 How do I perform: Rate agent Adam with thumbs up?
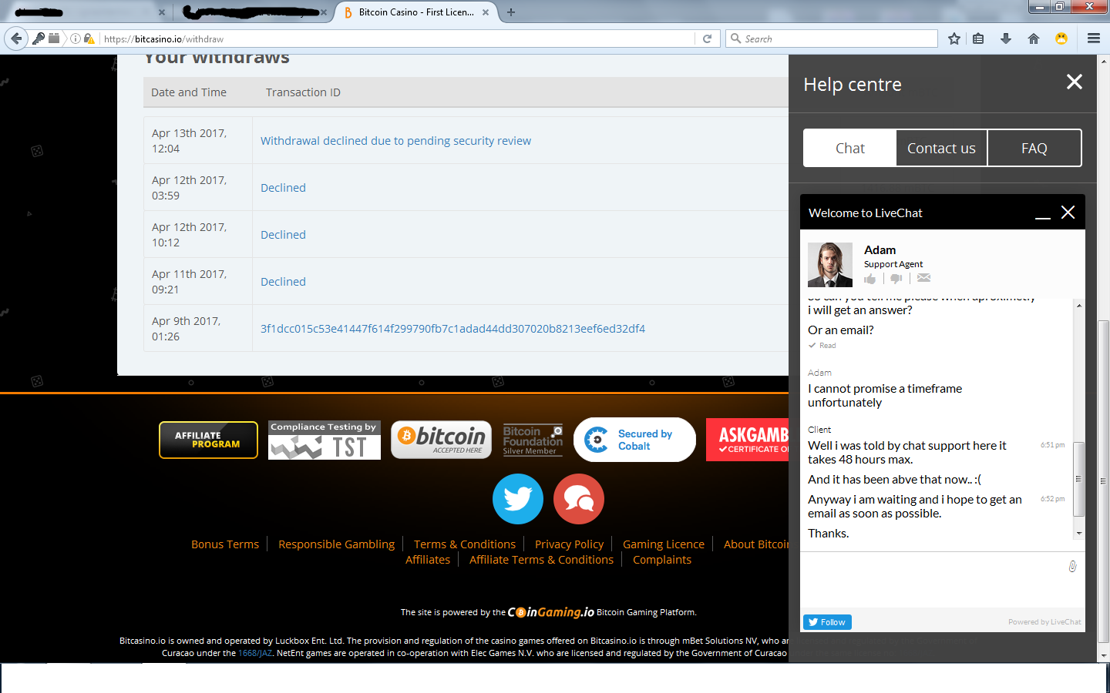coord(870,278)
